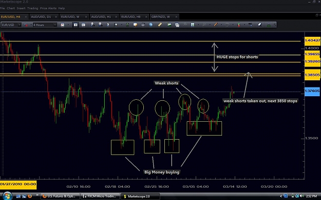Viewport: 321px width, 200px height.
Task: Expand the arrow beside the indicator chart icon
Action: point(198,25)
